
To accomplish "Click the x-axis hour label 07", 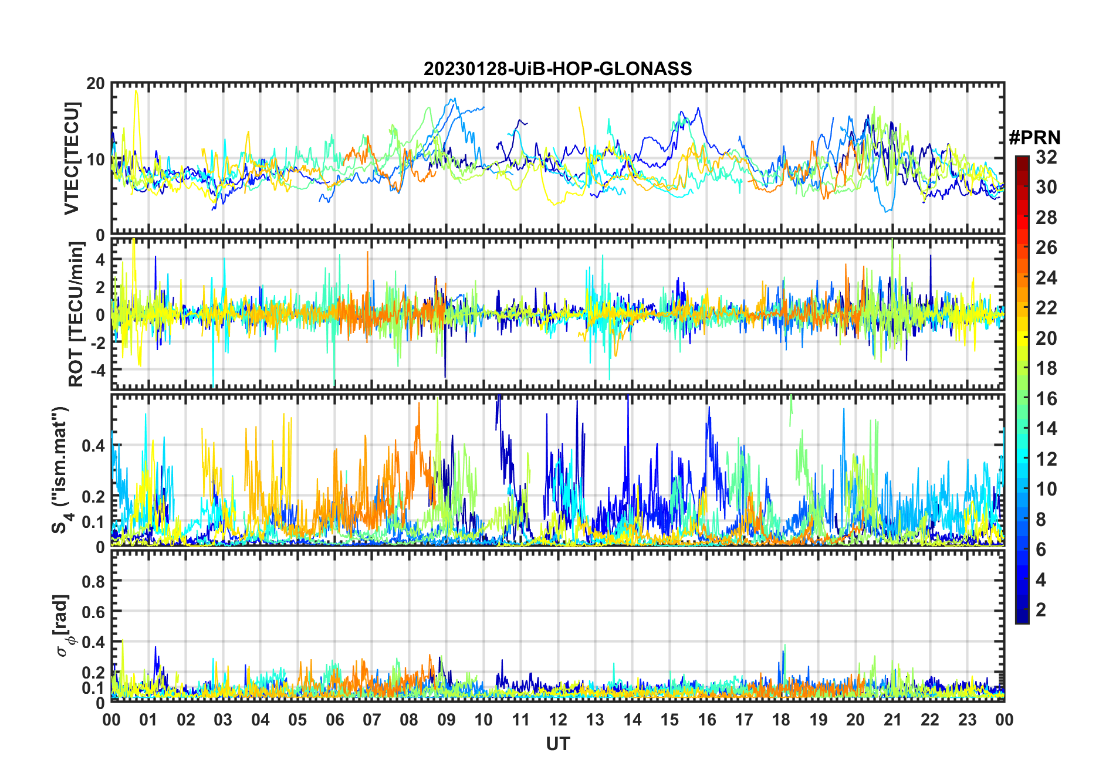I will pyautogui.click(x=372, y=720).
